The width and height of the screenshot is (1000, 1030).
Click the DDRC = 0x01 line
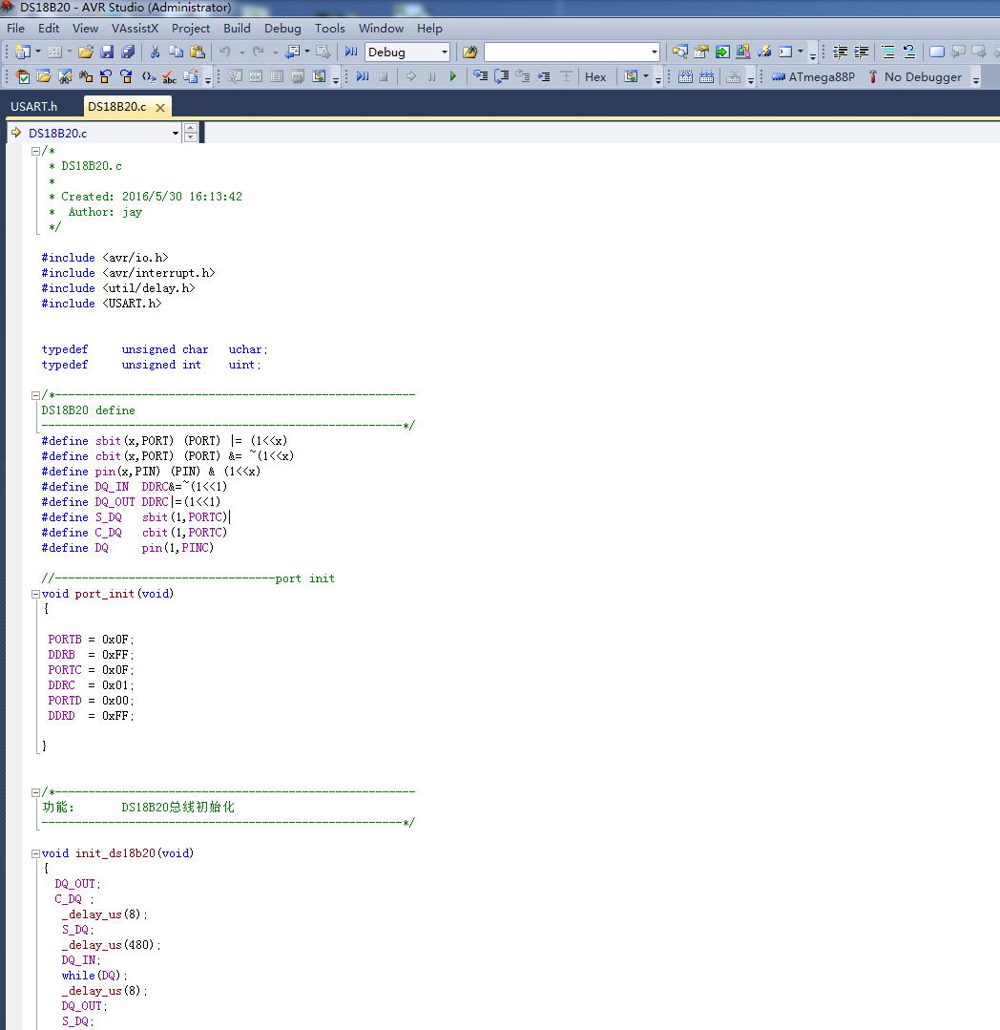pyautogui.click(x=91, y=685)
